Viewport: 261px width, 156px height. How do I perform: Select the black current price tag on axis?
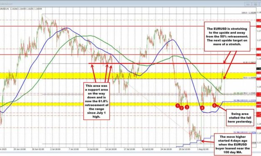259,69
